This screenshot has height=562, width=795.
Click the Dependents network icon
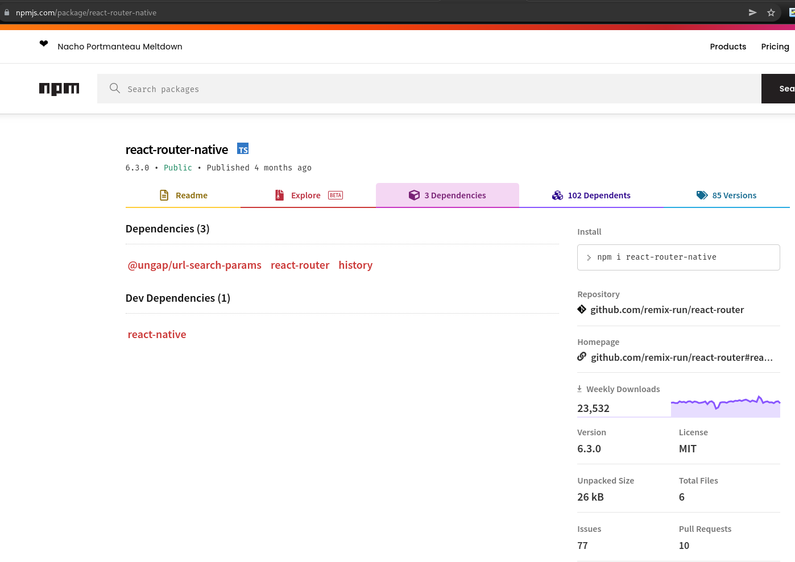pyautogui.click(x=557, y=195)
